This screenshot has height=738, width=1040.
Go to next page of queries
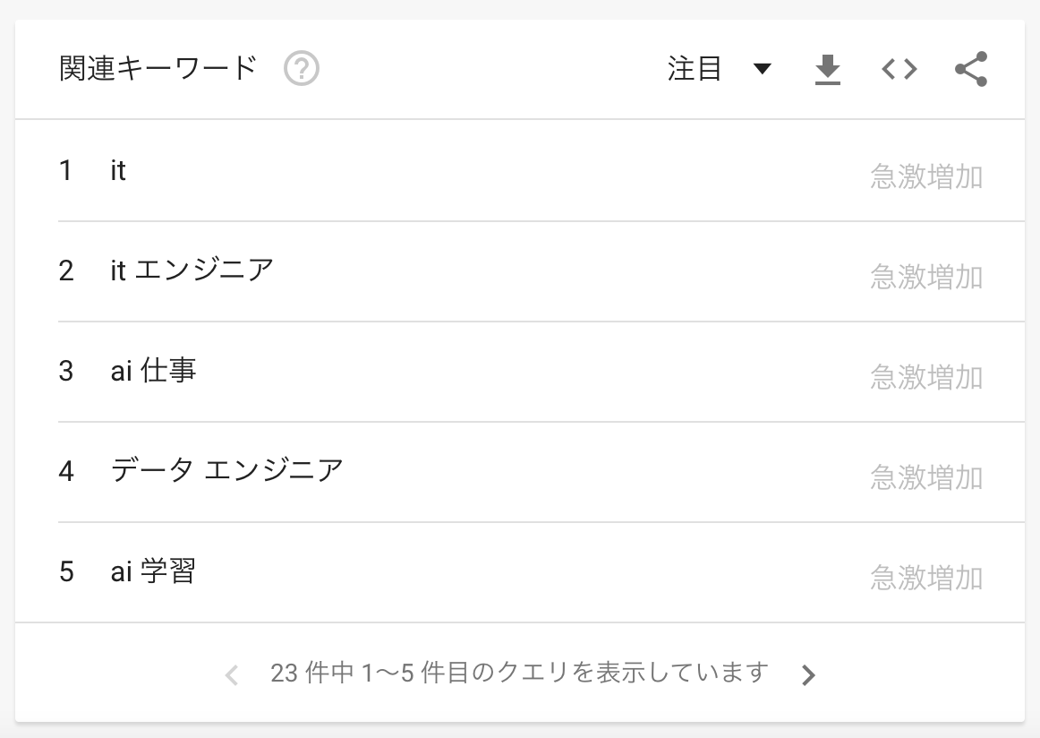pyautogui.click(x=808, y=675)
